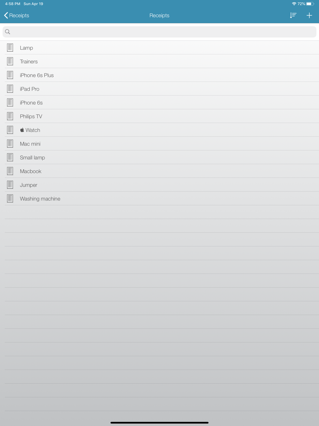Tap the battery status indicator

click(310, 4)
